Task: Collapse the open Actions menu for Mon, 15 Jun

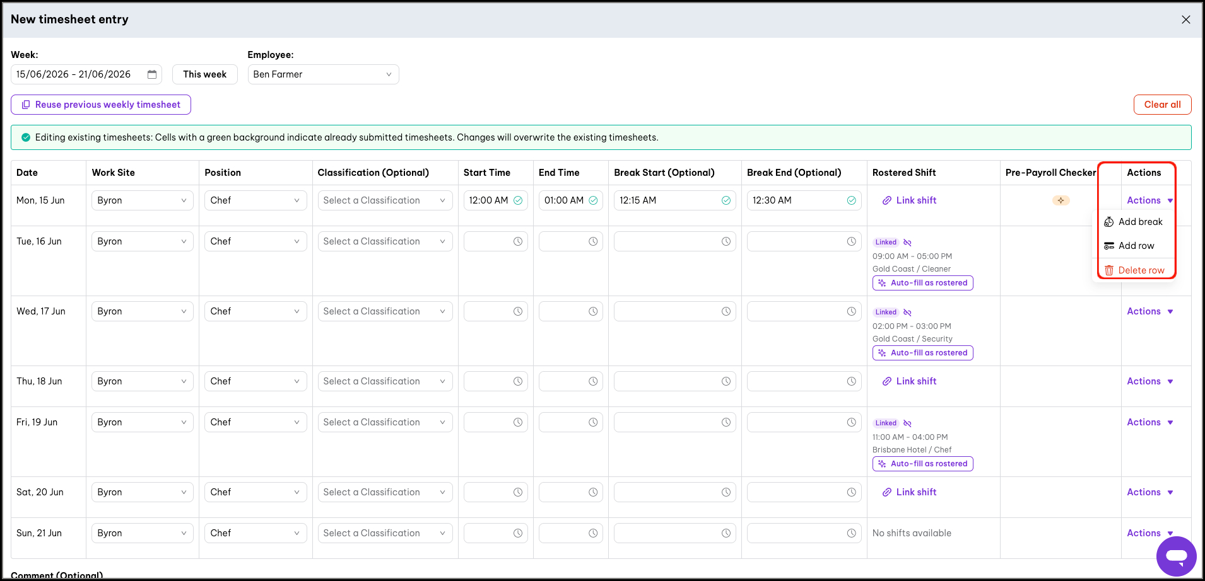Action: [x=1149, y=200]
